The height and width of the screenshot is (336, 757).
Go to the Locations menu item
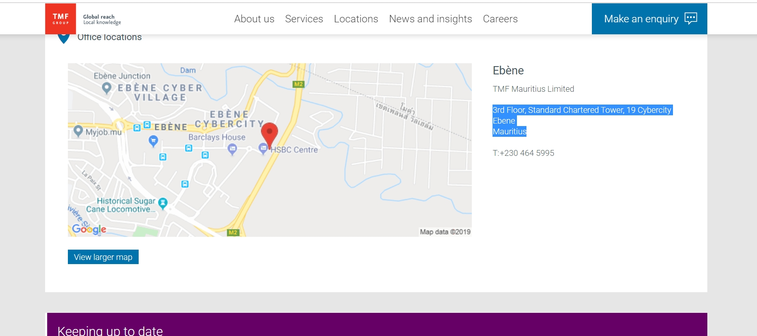click(356, 19)
